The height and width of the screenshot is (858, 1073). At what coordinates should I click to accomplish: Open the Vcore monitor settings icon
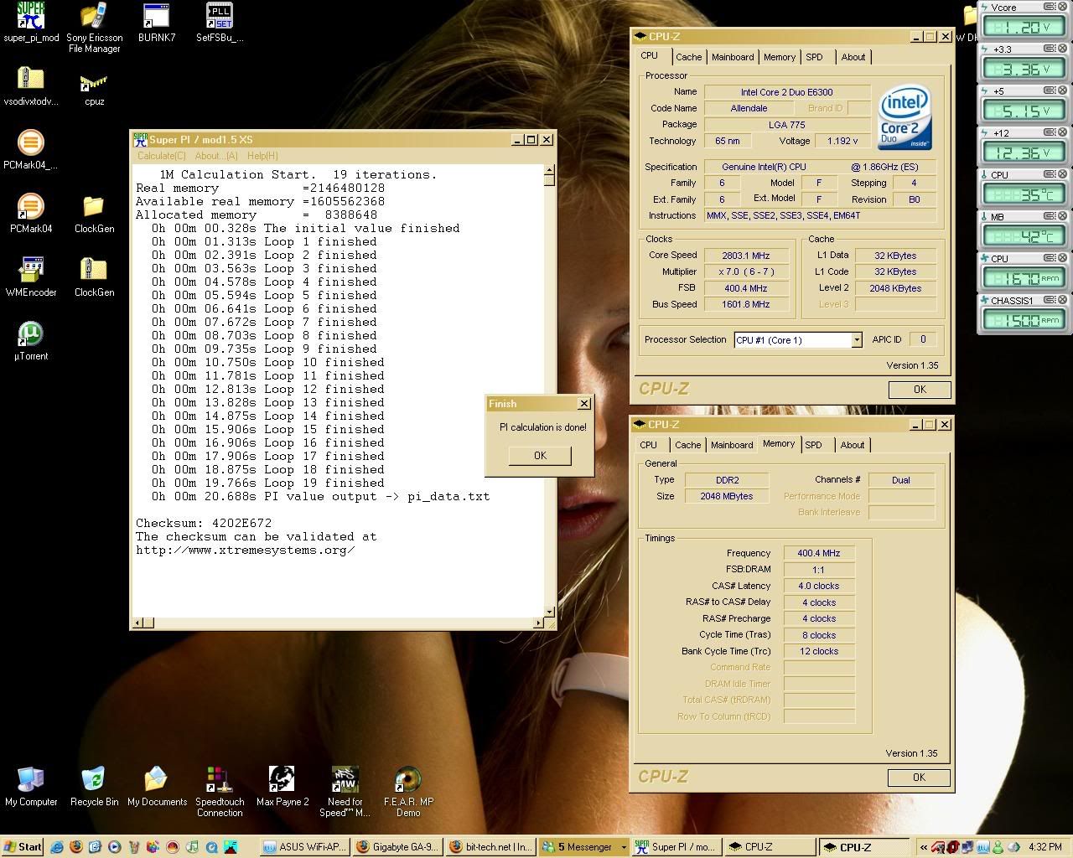(x=1051, y=7)
